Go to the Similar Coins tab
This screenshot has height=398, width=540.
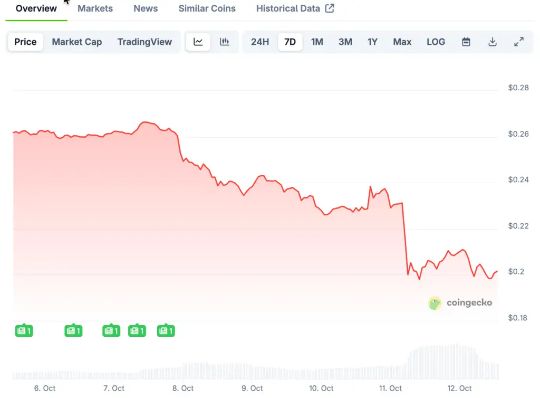pyautogui.click(x=207, y=8)
